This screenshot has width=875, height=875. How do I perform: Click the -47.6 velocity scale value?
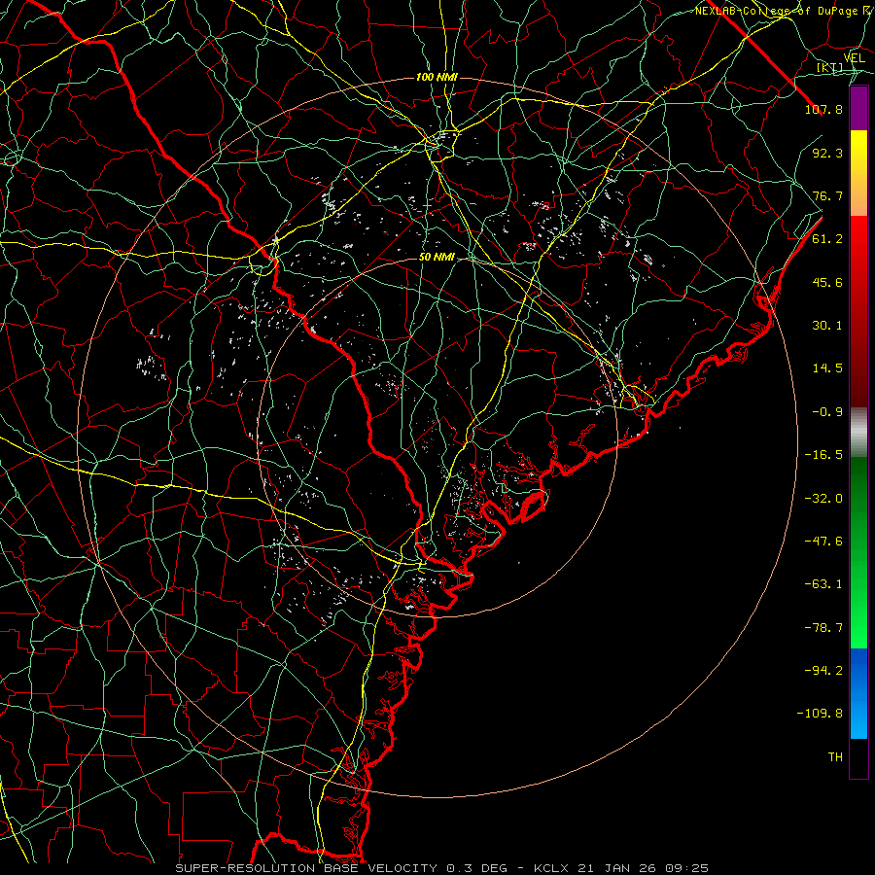click(823, 542)
